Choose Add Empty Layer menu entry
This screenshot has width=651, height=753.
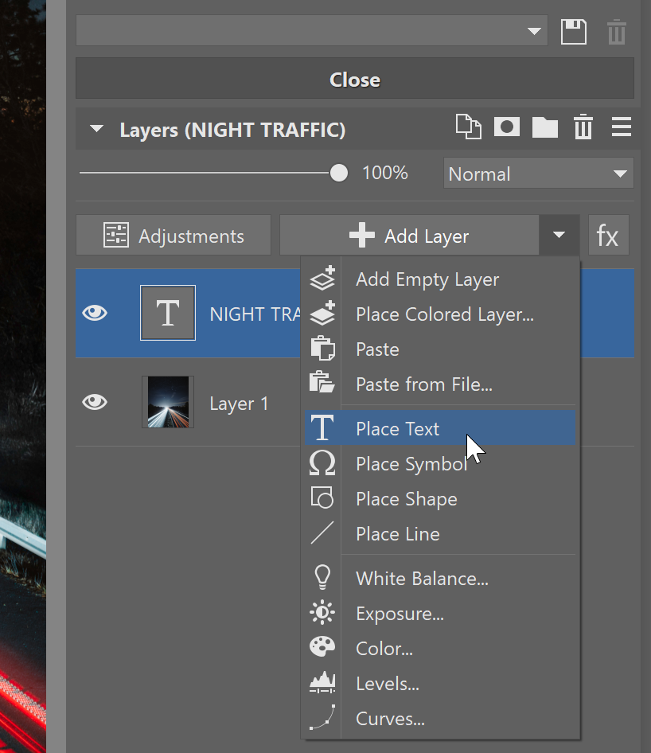coord(427,279)
